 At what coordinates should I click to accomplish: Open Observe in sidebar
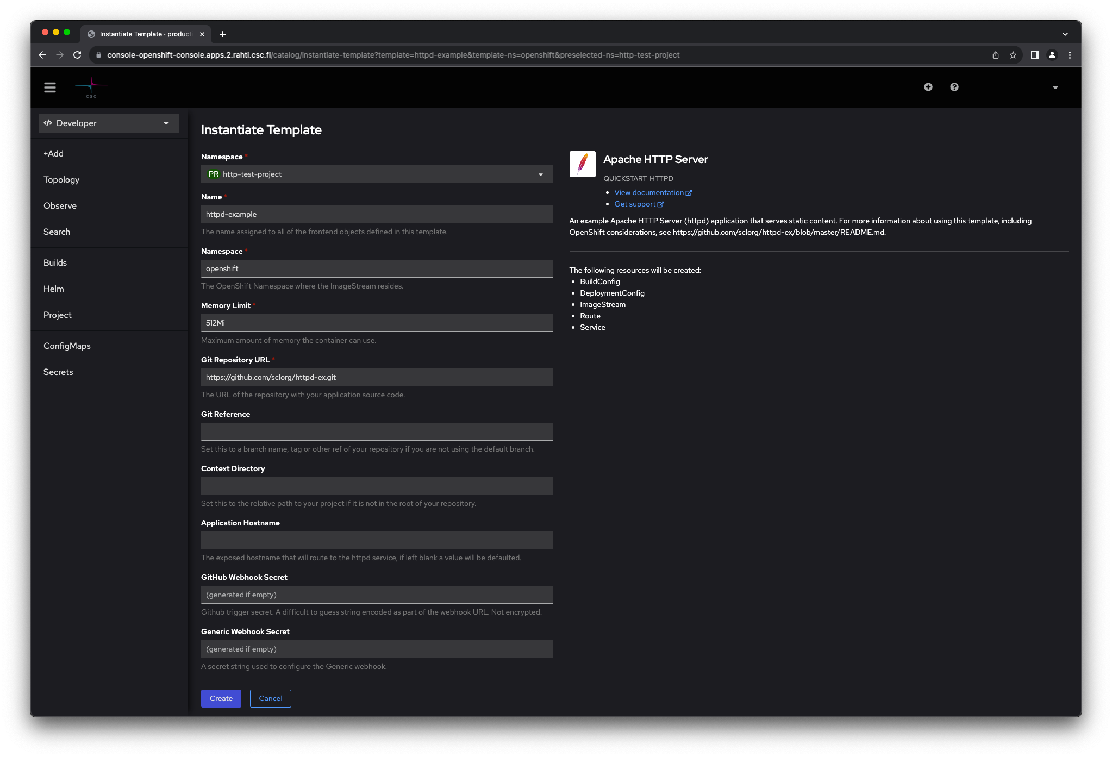(60, 206)
